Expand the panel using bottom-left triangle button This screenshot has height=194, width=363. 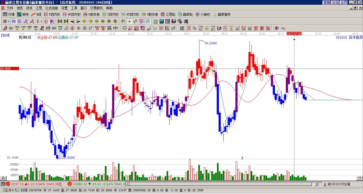[x=3, y=178]
